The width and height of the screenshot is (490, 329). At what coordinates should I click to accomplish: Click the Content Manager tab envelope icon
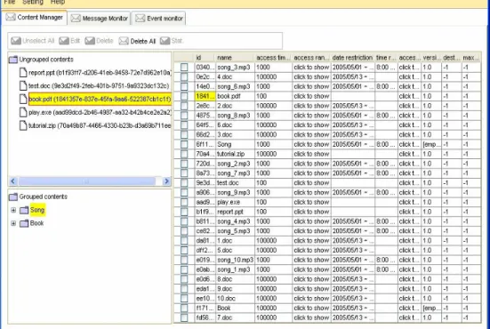point(11,17)
